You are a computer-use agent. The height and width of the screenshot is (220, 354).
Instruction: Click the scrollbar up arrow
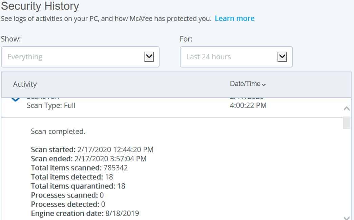(x=347, y=109)
